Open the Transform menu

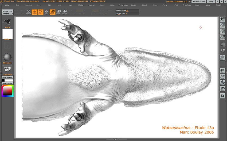[187, 5]
